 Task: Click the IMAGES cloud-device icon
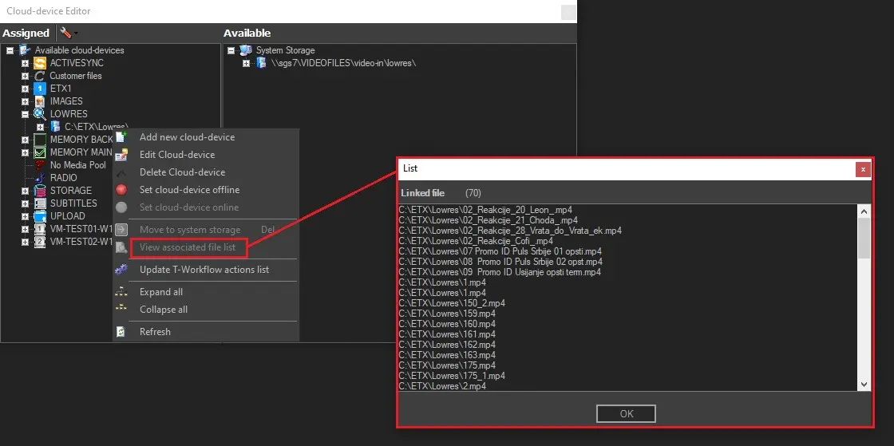40,101
